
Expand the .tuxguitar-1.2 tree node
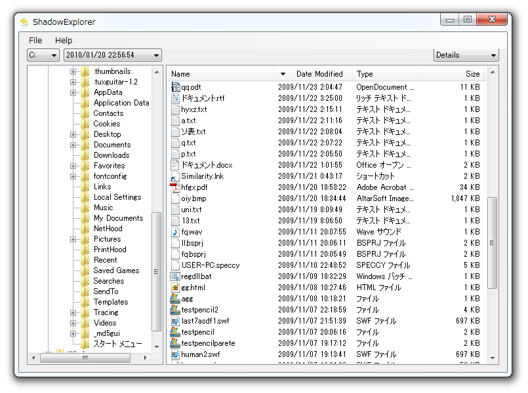click(73, 82)
